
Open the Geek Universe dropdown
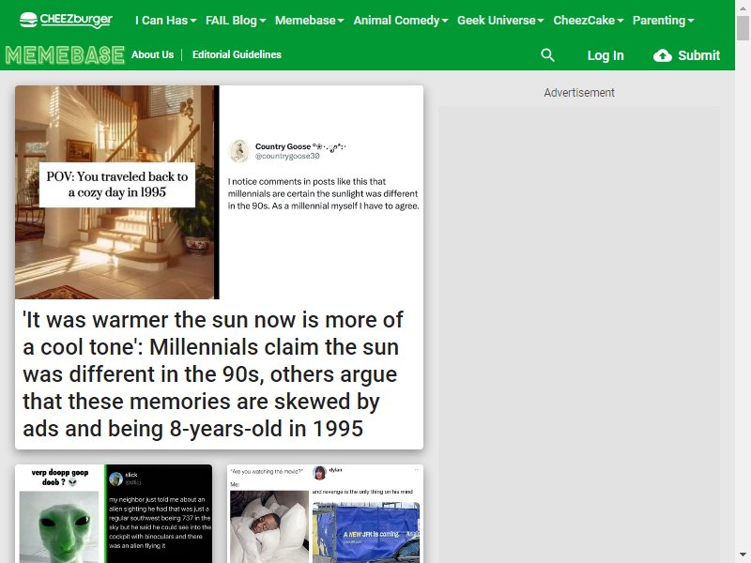pos(500,20)
